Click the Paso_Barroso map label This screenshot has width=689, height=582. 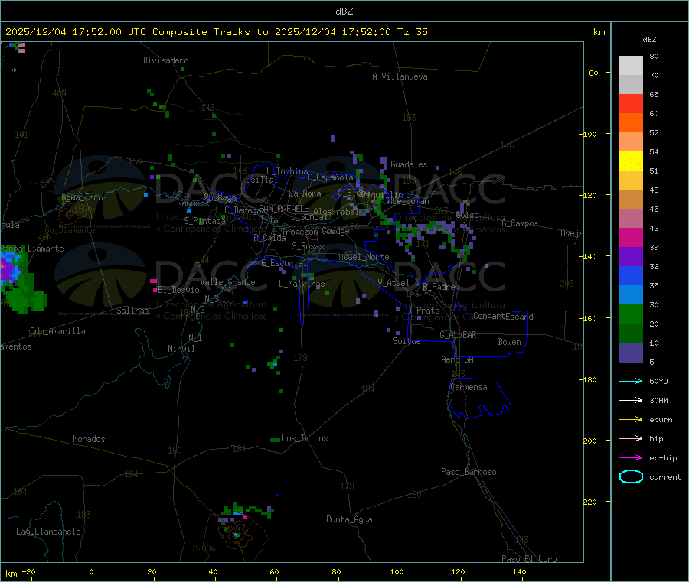click(469, 472)
